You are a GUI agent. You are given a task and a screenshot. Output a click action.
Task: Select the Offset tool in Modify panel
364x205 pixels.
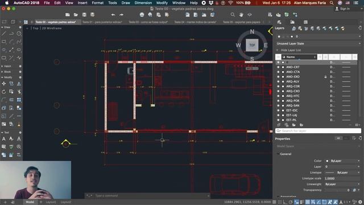point(11,100)
